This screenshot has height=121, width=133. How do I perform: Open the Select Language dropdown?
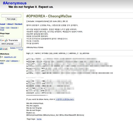tap(10, 44)
